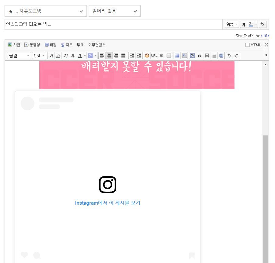Viewport: 275px width, 263px height.
Task: Toggle bold in body toolbar
Action: click(x=51, y=56)
